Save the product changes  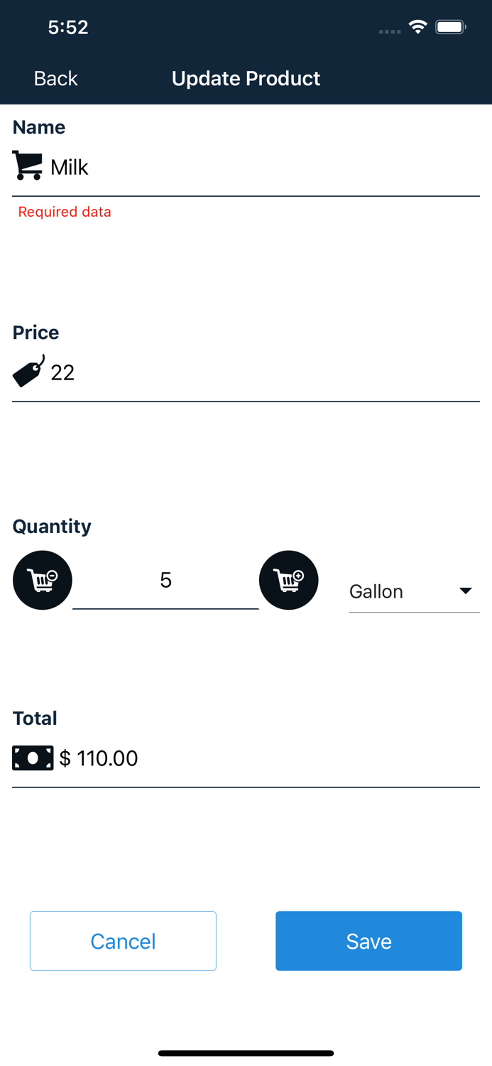[368, 941]
